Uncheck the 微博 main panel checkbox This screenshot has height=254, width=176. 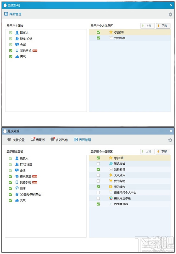point(11,188)
